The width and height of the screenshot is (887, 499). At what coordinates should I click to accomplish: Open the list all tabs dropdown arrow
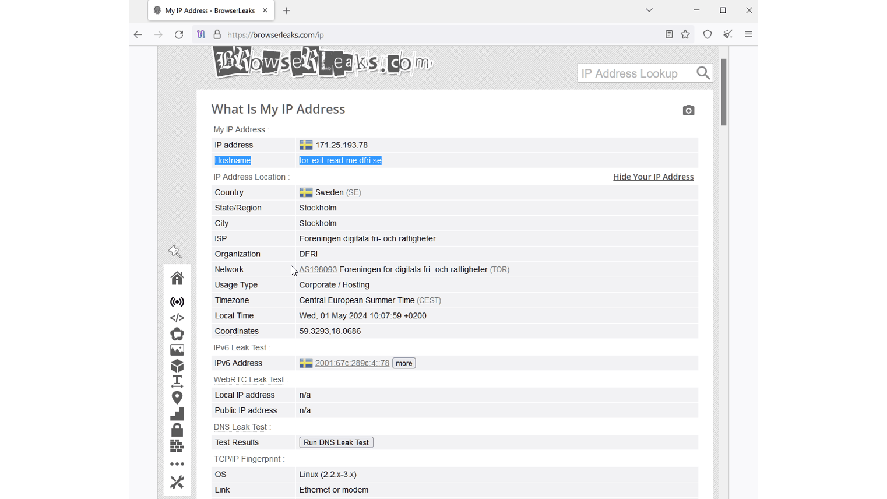(649, 10)
